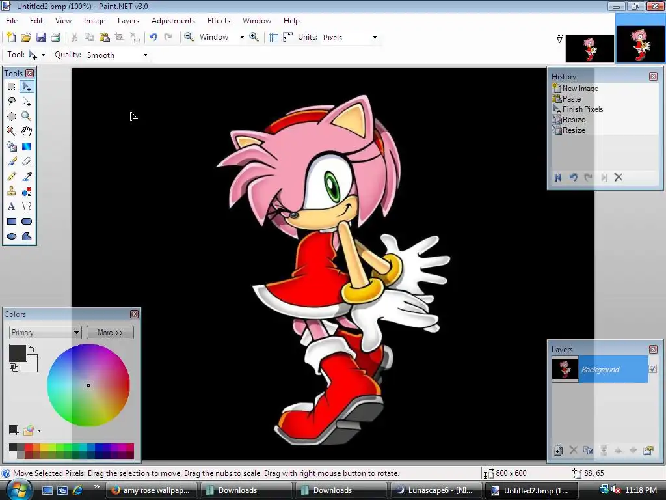Add new layer in Layers panel
666x500 pixels.
point(558,451)
